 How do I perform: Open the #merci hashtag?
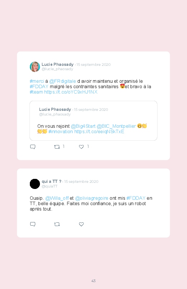[37, 81]
